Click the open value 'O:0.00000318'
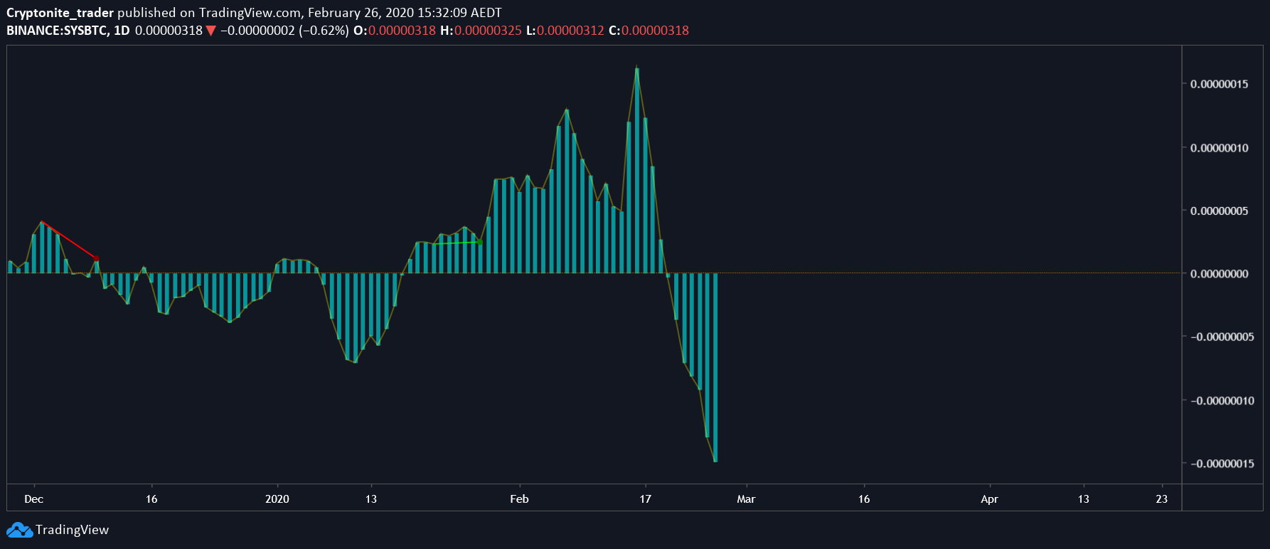The image size is (1270, 549). tap(395, 31)
